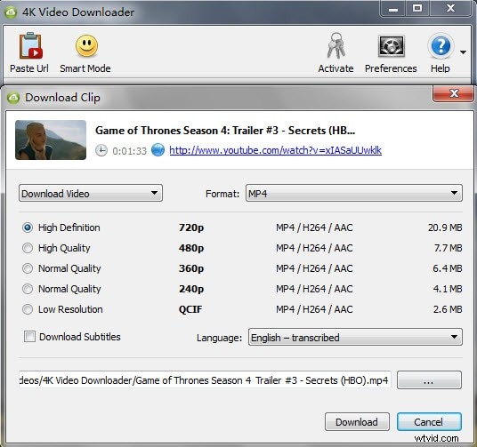The height and width of the screenshot is (447, 477).
Task: Click the Download Clip dialog title icon
Action: point(13,98)
